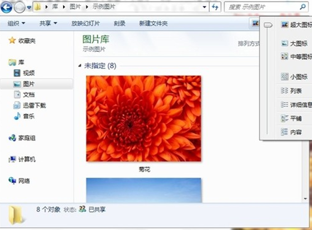Select 小图标 view option
Image resolution: width=312 pixels, height=230 pixels.
tap(298, 77)
